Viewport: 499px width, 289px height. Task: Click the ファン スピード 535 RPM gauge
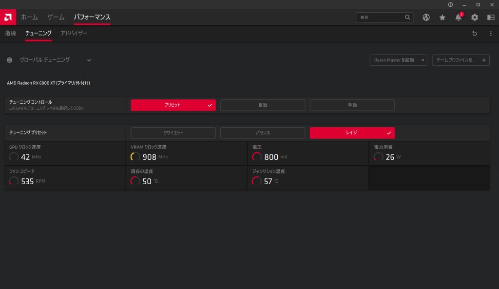pos(14,181)
